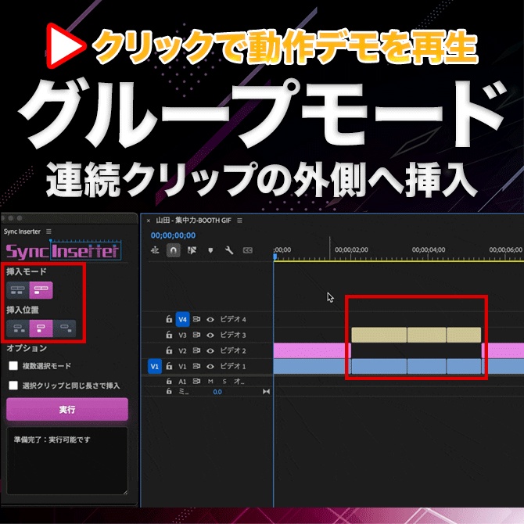Toggle the Linked Selection icon
The width and height of the screenshot is (524, 524).
(x=192, y=250)
